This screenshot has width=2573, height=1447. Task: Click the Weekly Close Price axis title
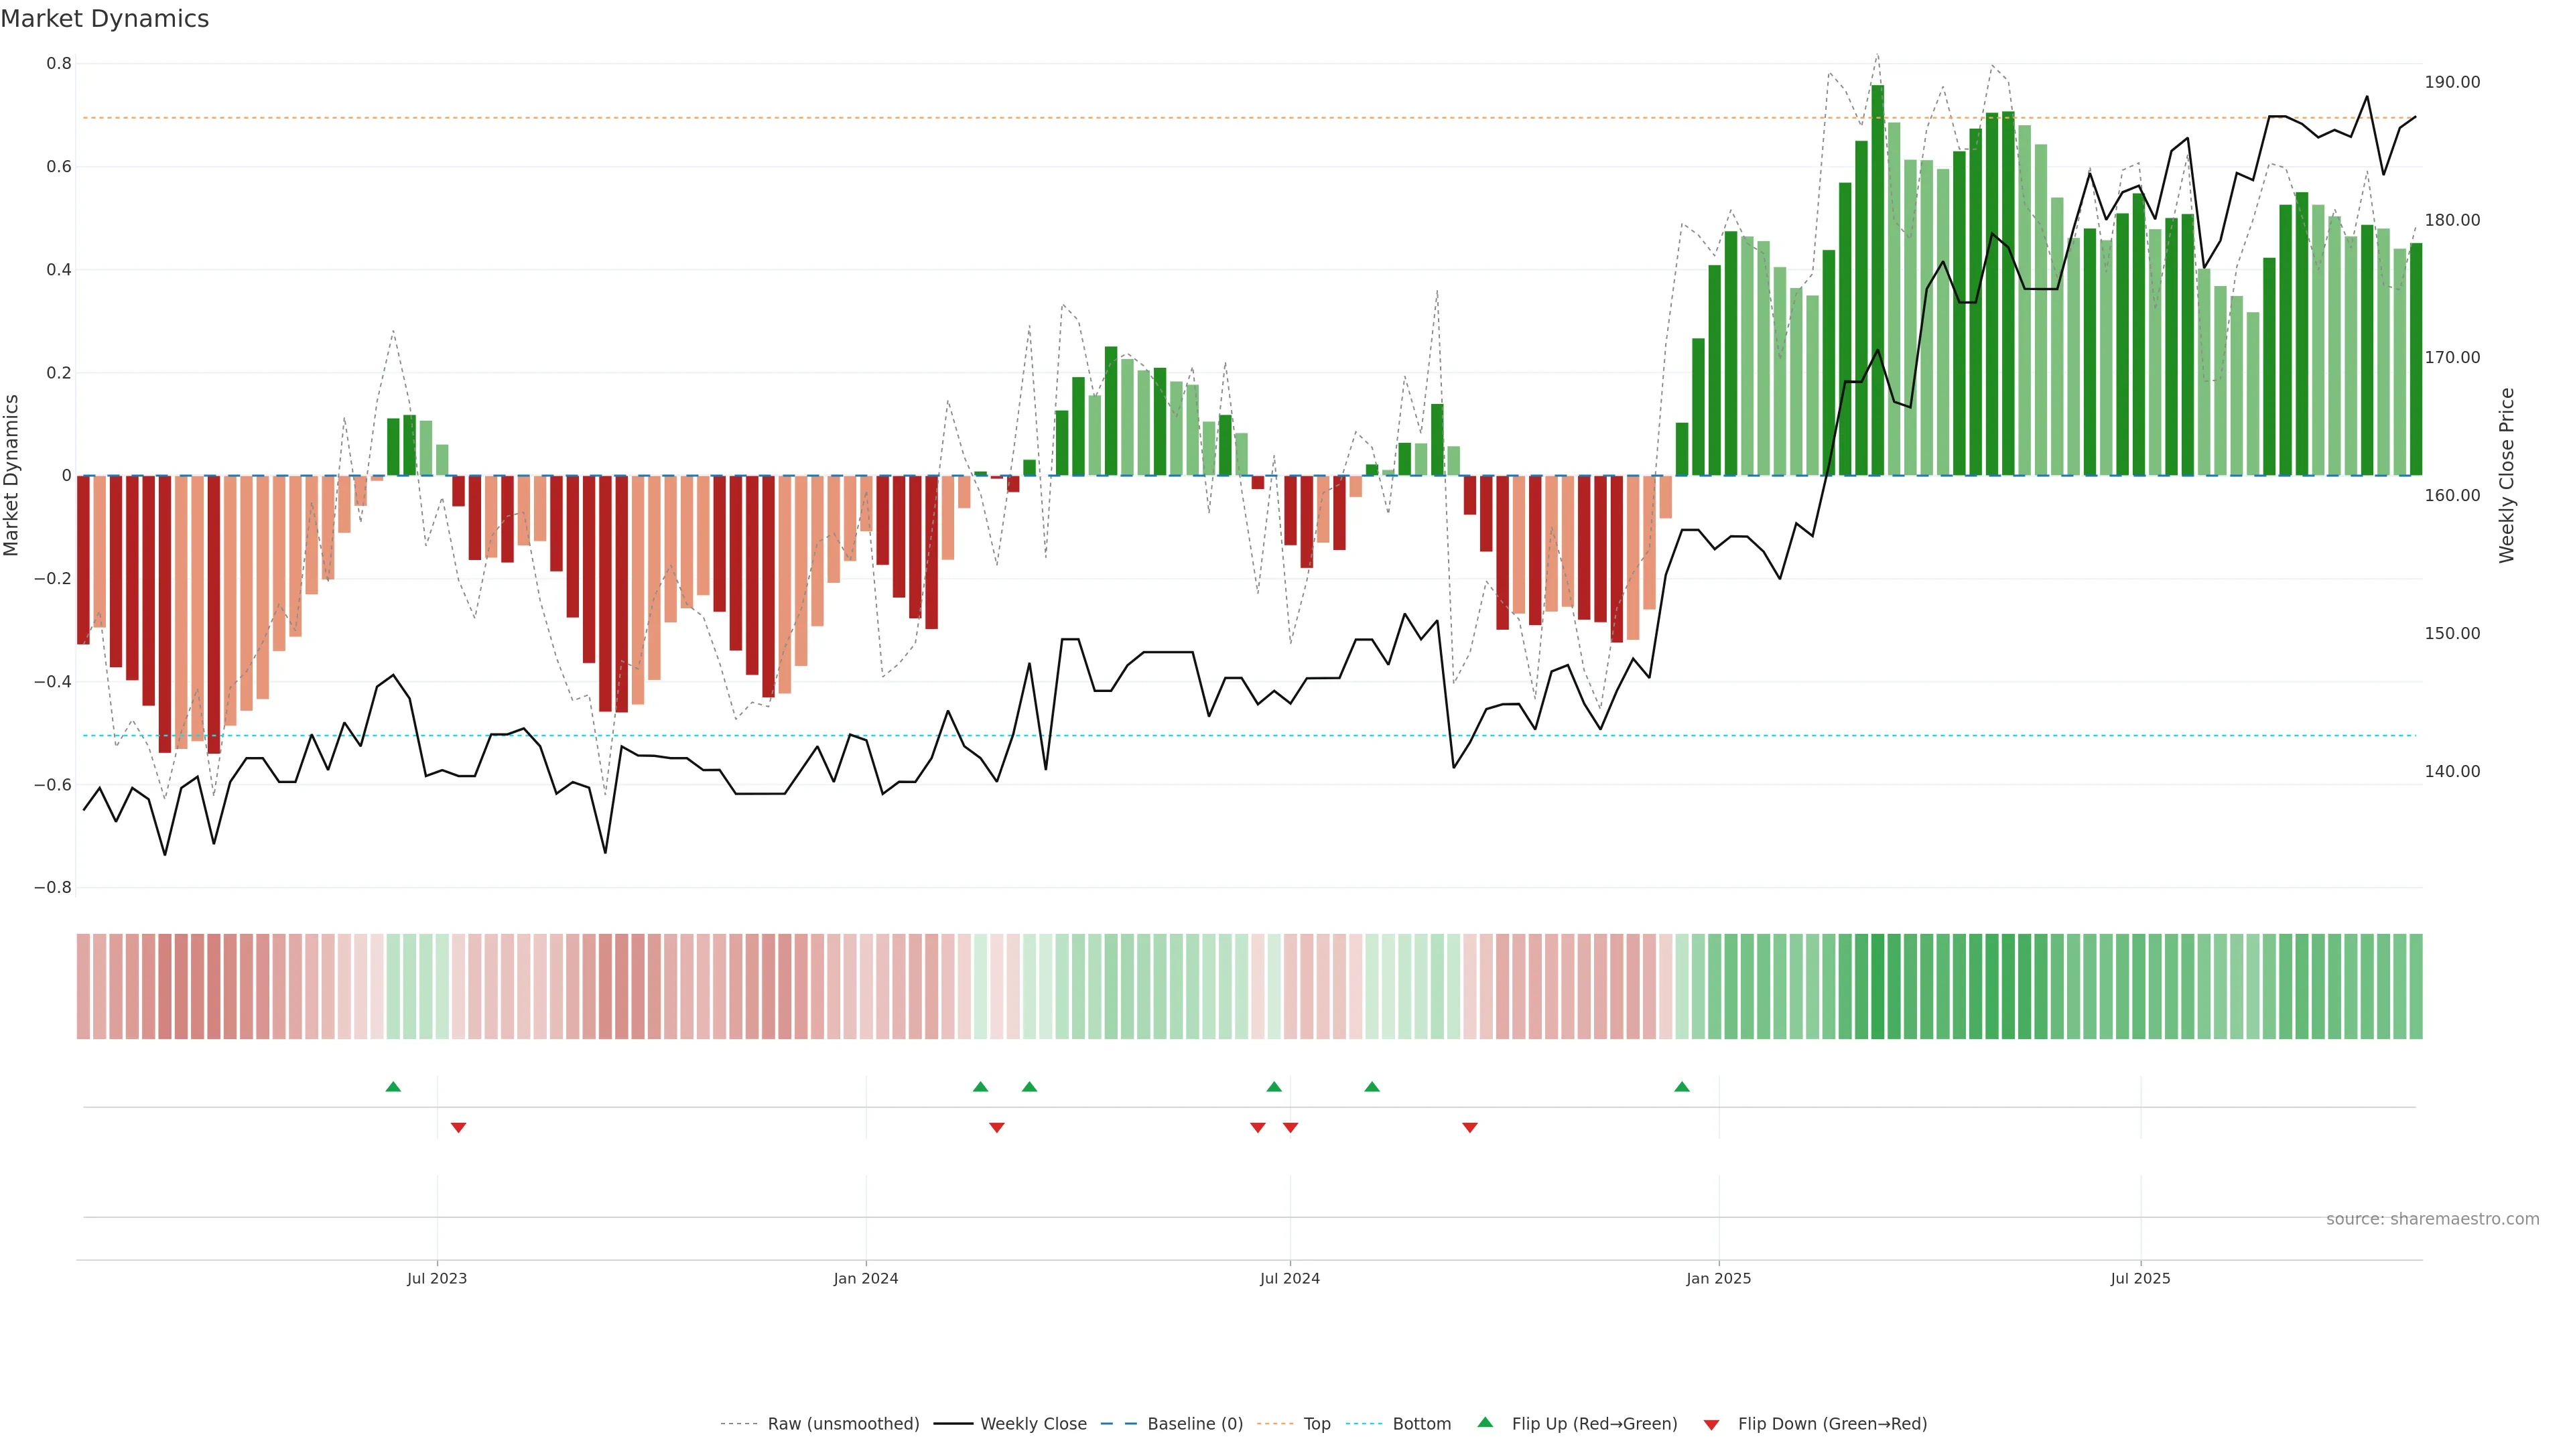(x=2506, y=476)
